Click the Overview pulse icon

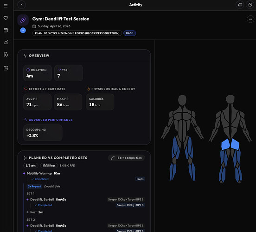pos(25,56)
